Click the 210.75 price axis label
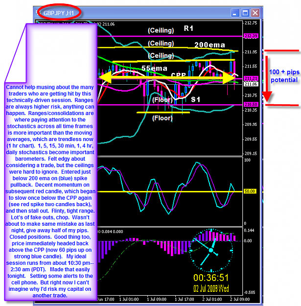301x306 pixels. coord(251,95)
